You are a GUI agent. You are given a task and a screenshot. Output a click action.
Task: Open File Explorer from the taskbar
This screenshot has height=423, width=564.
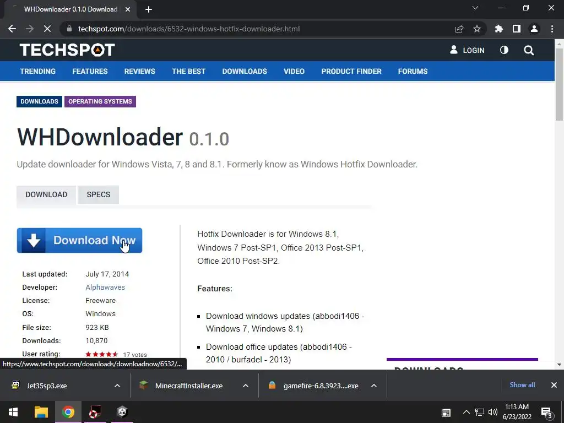pos(41,412)
